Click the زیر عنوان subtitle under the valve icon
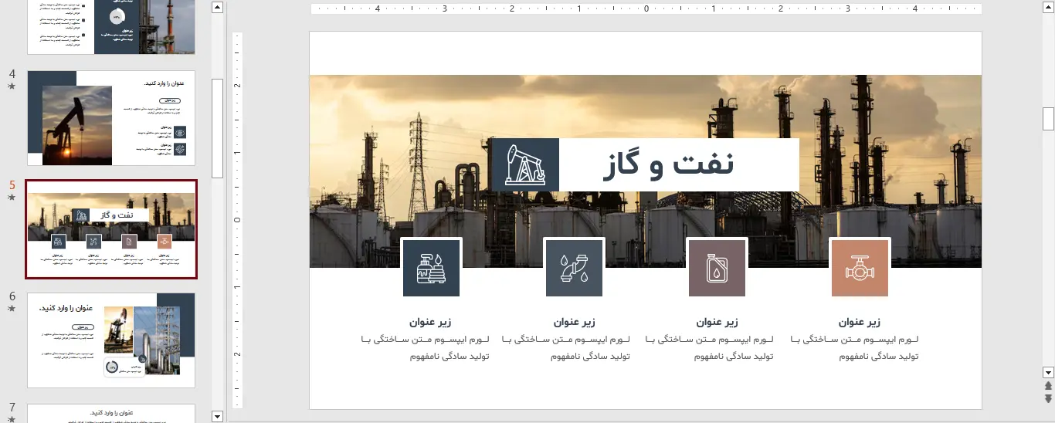This screenshot has width=1055, height=423. (x=859, y=322)
